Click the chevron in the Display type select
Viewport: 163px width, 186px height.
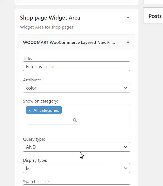[126, 168]
